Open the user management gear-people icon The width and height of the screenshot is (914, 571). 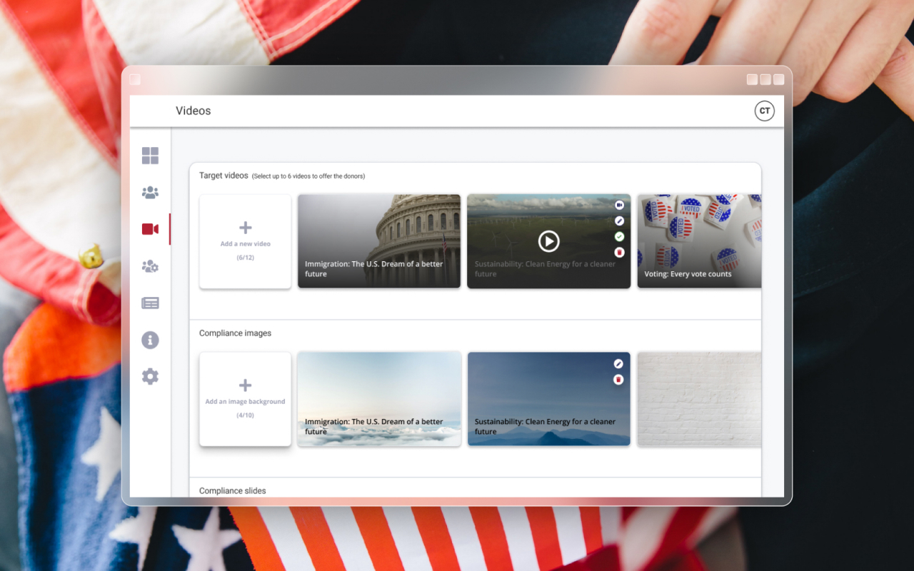point(150,266)
